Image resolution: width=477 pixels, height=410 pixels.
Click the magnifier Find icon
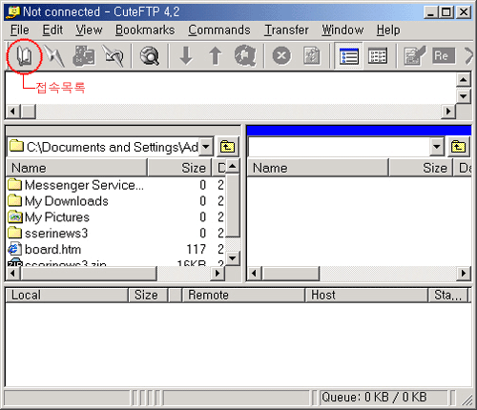[x=150, y=56]
